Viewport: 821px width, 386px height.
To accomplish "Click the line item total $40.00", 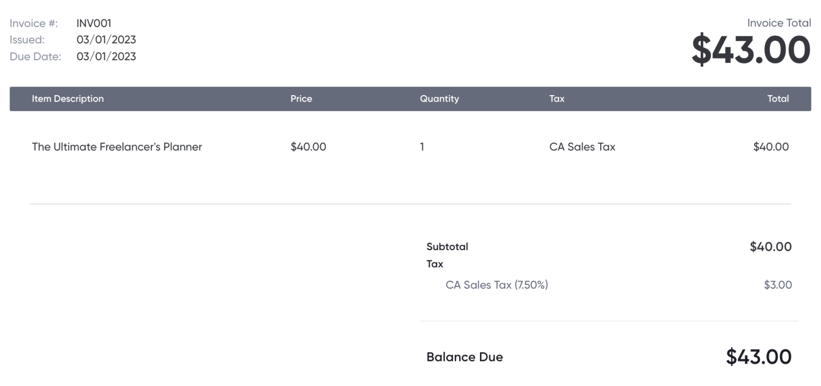I will pos(770,146).
